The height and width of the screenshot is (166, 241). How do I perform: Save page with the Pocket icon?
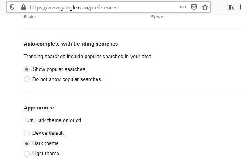click(x=194, y=7)
